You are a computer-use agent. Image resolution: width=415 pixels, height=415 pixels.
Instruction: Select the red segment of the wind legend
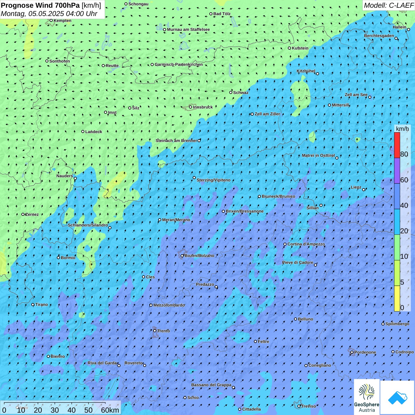(x=397, y=145)
